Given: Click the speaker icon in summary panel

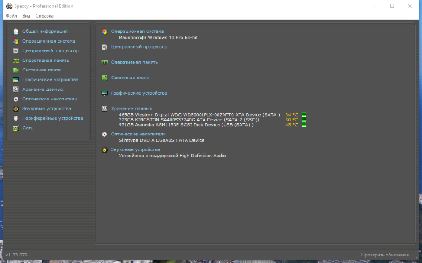Looking at the screenshot, I should pos(105,150).
